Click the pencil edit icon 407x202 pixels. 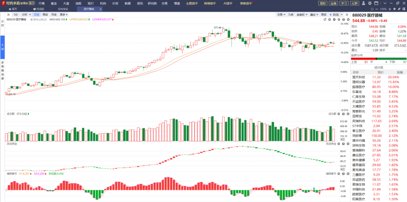(399, 9)
